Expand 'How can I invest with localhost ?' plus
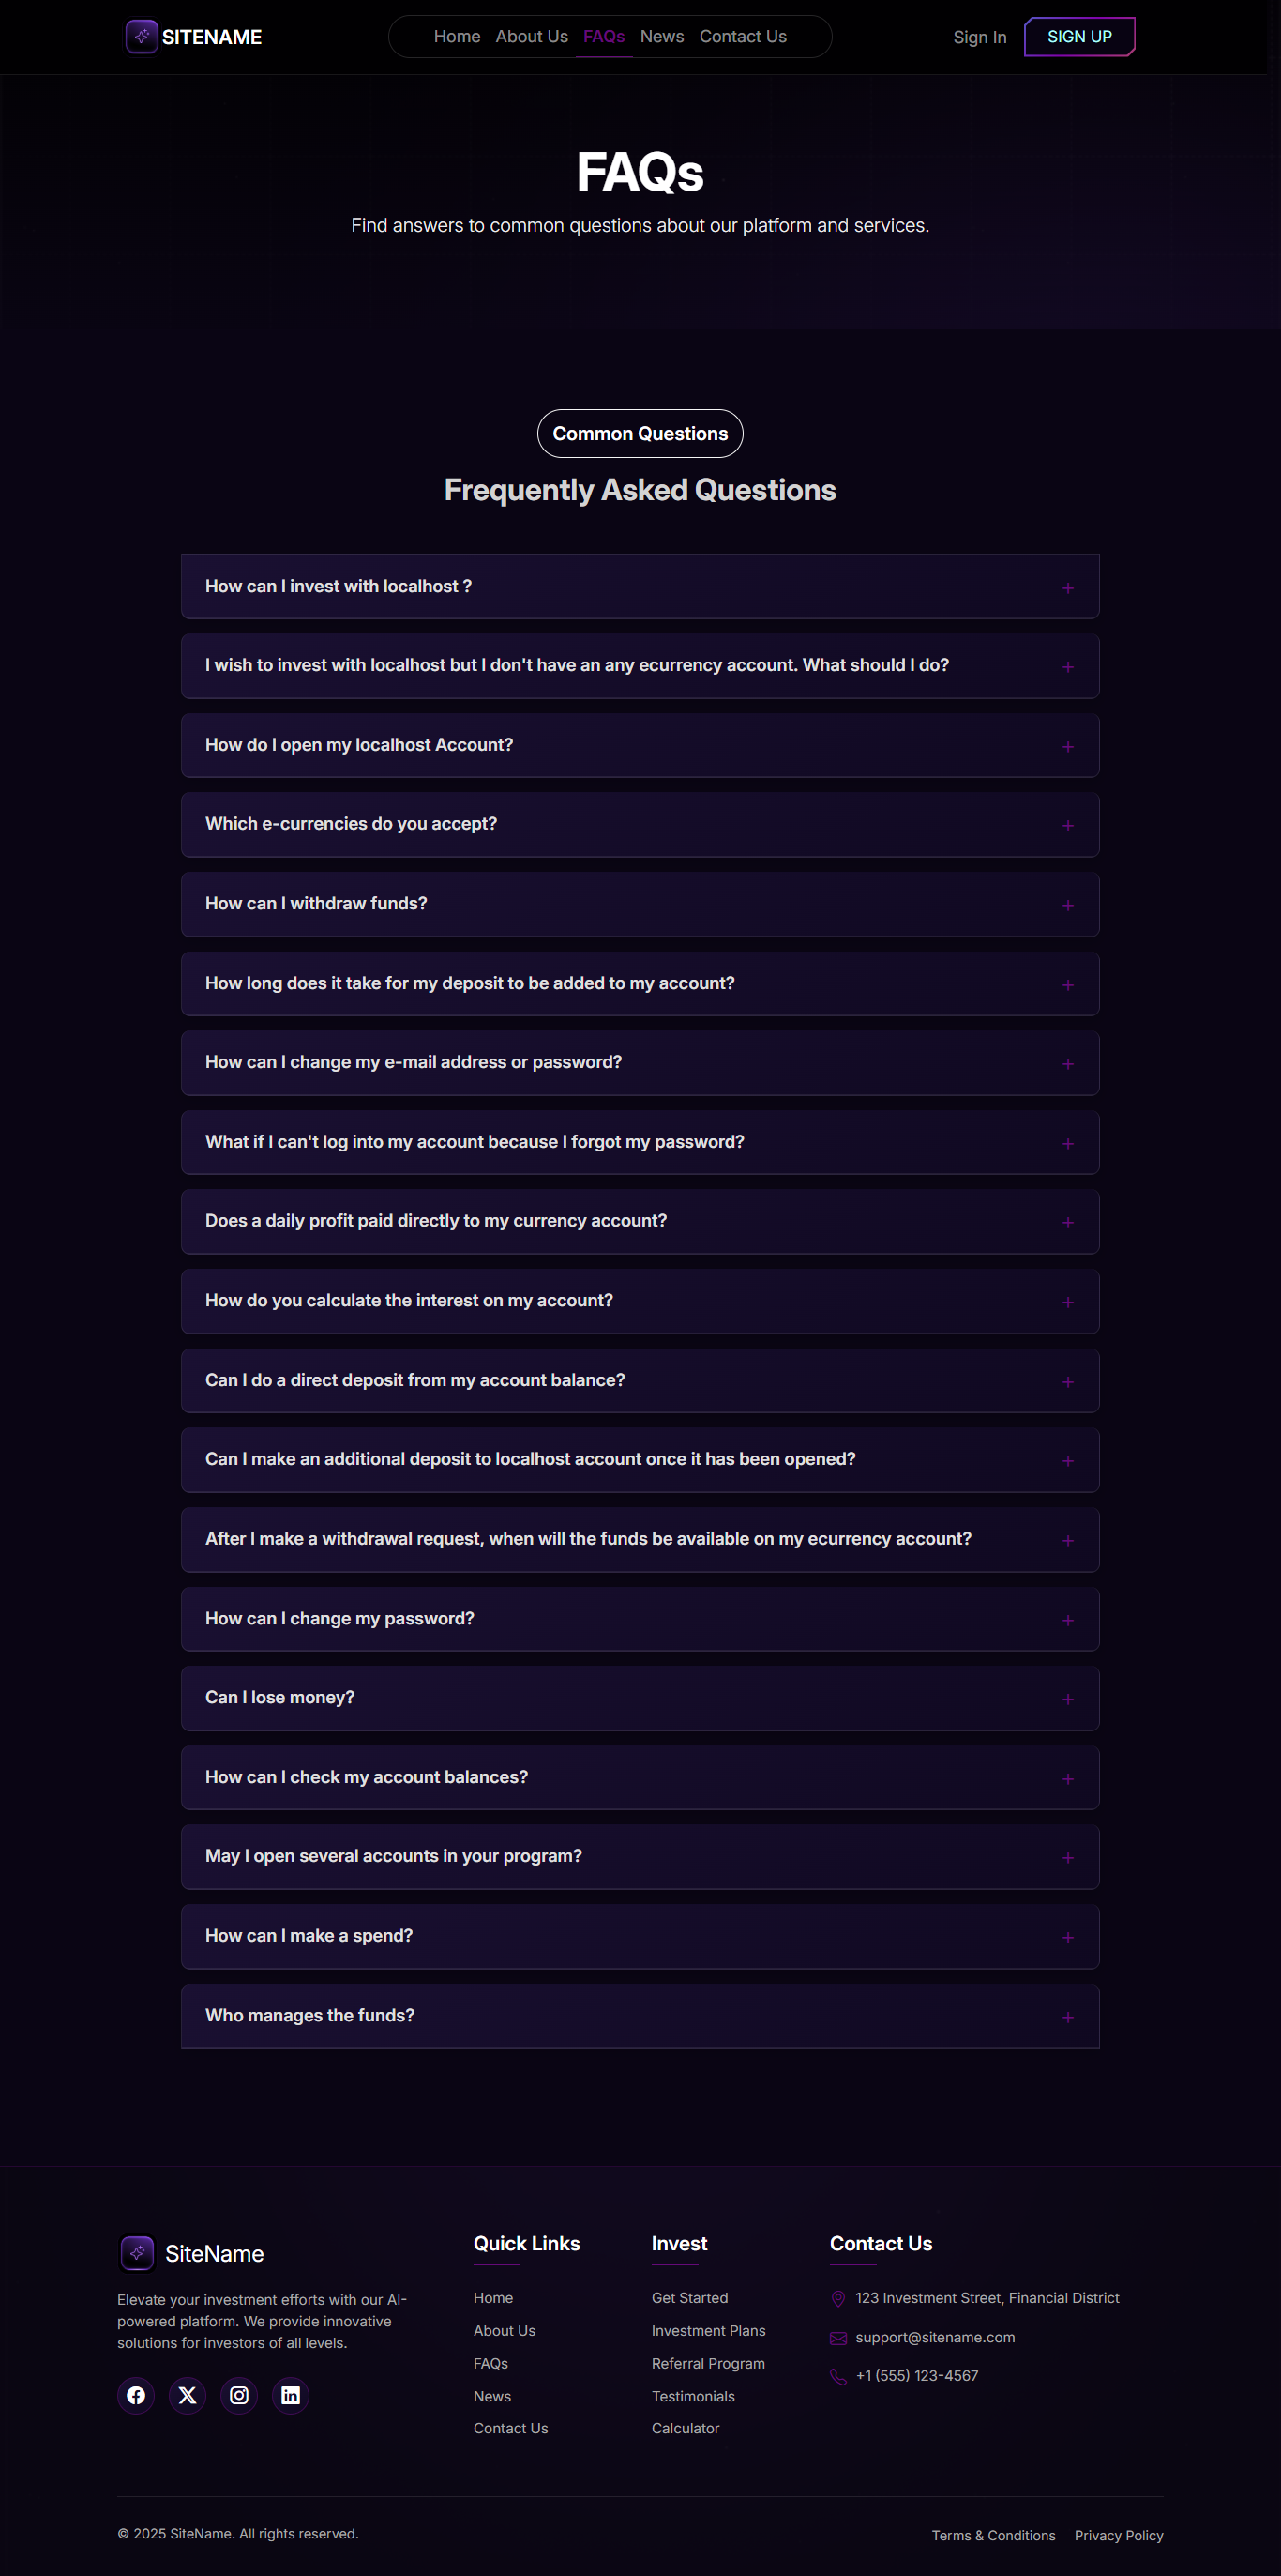Image resolution: width=1281 pixels, height=2576 pixels. click(1068, 588)
